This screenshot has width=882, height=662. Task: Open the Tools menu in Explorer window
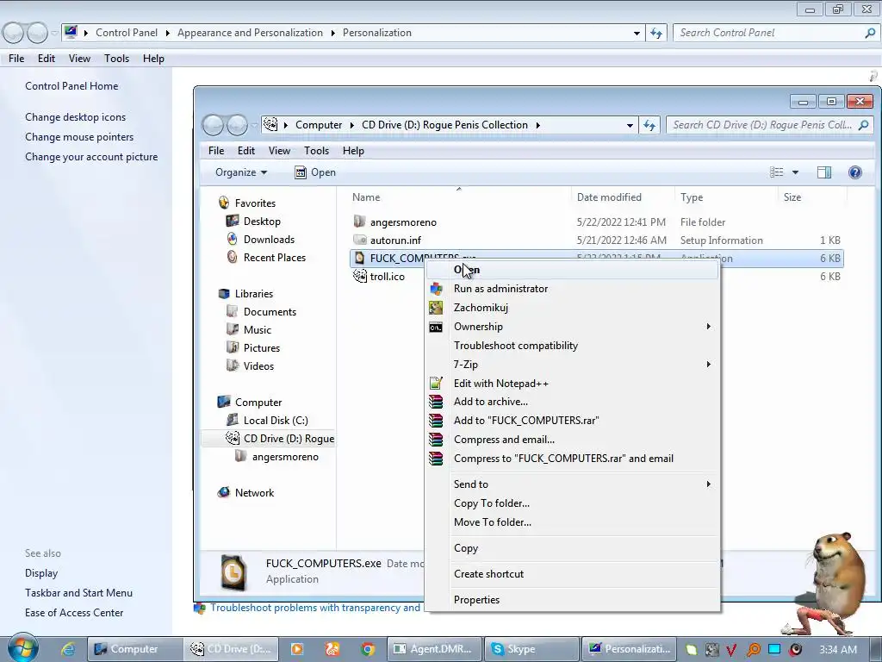[316, 151]
